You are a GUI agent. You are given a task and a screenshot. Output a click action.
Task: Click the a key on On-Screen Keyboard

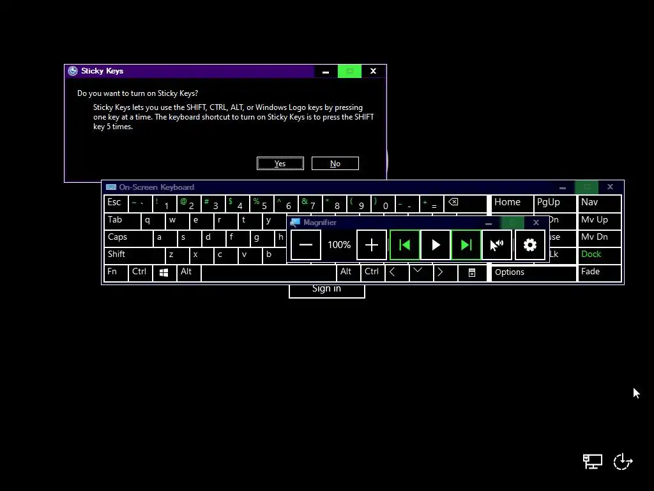(x=165, y=238)
